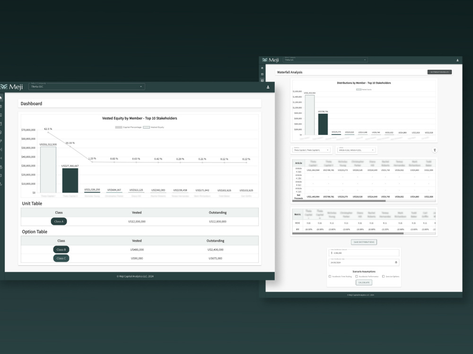
Task: Toggle Capital Percentage legend in Dashboard chart
Action: click(x=128, y=127)
